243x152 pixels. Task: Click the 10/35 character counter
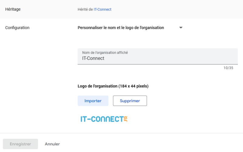pyautogui.click(x=228, y=68)
